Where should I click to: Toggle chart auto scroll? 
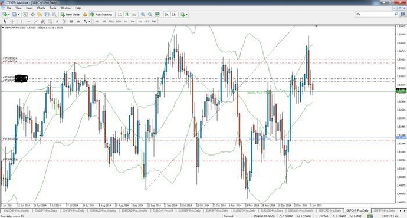pyautogui.click(x=167, y=15)
